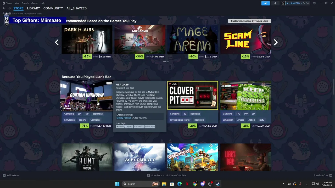335x188 pixels.
Task: Open the Clover Pit live capsule
Action: 193,96
